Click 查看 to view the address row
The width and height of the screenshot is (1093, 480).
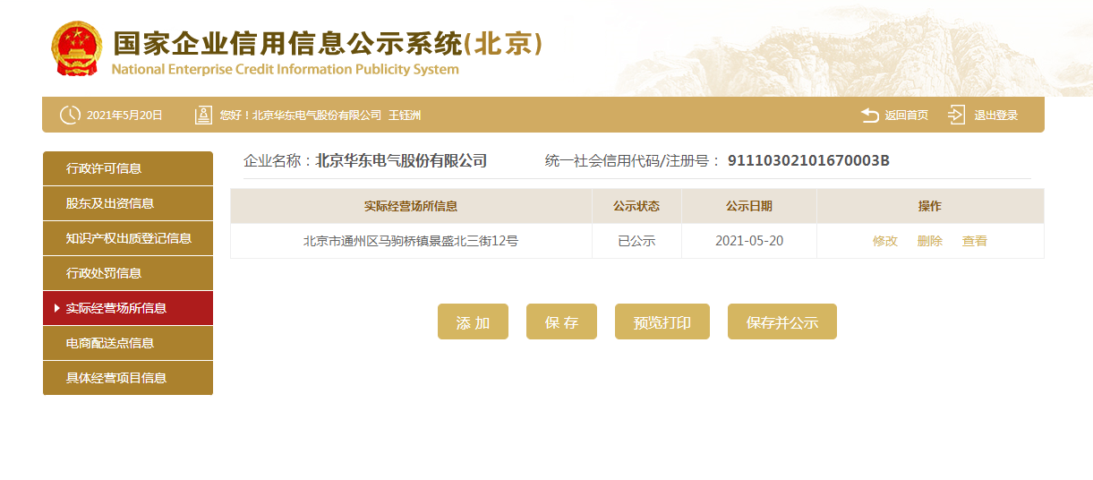tap(975, 241)
